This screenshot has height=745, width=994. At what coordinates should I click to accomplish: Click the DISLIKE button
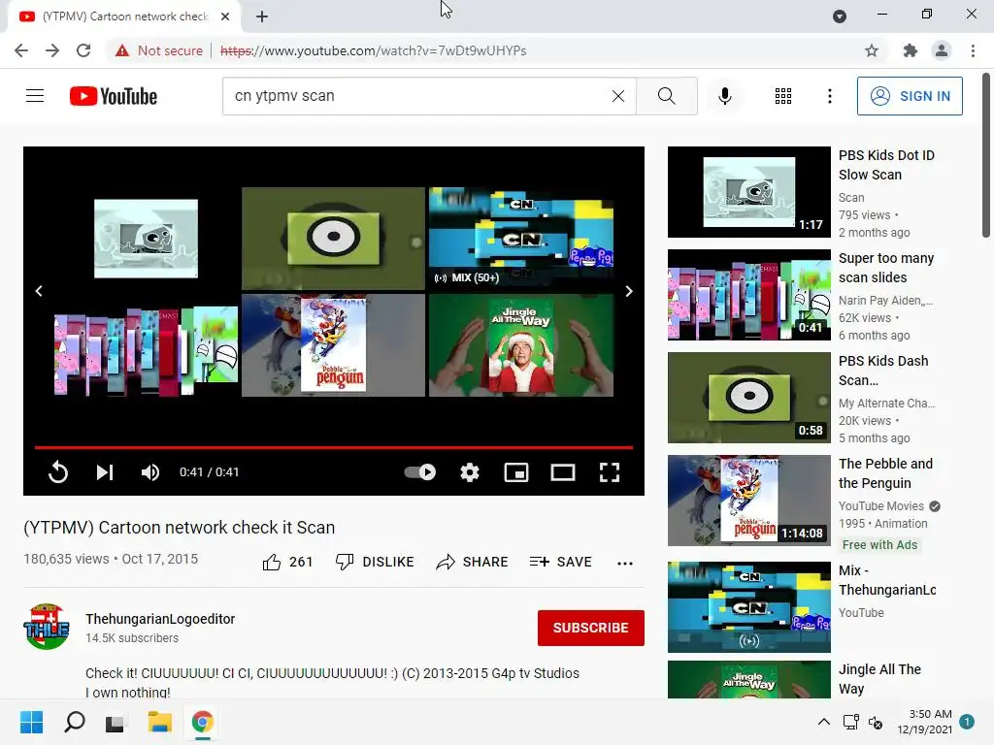375,562
